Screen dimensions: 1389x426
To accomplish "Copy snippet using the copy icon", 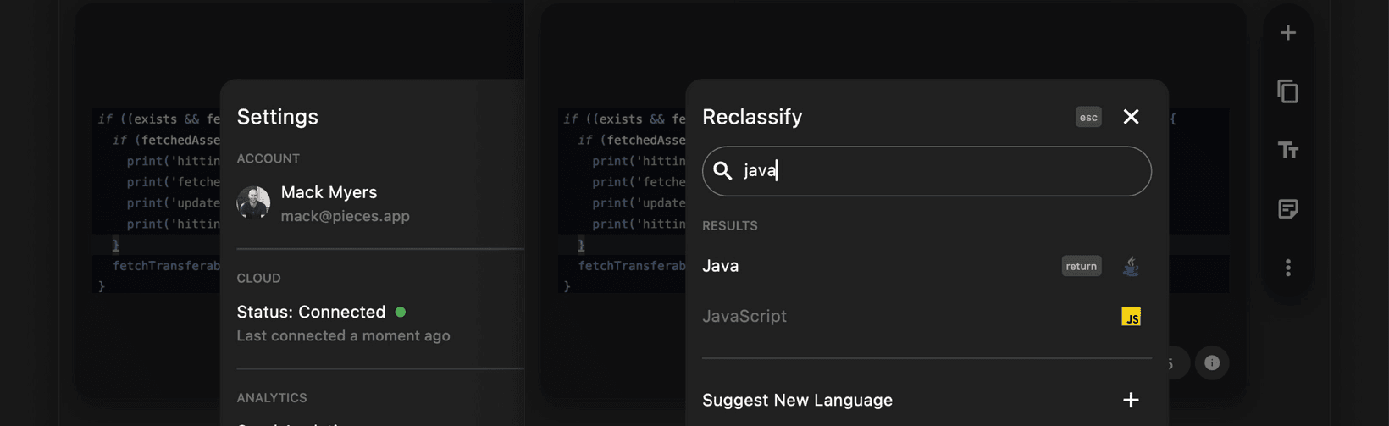I will pyautogui.click(x=1287, y=91).
